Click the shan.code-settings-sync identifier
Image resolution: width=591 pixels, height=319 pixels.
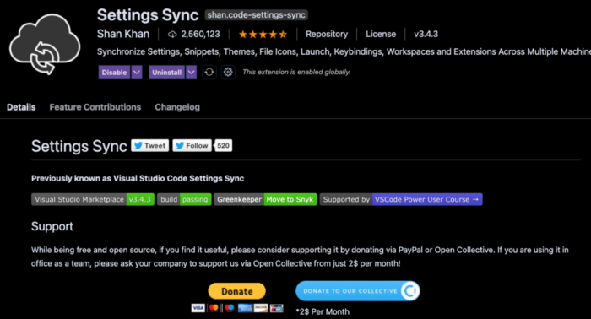pyautogui.click(x=257, y=15)
